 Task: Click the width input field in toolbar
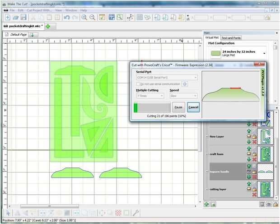click(x=238, y=18)
